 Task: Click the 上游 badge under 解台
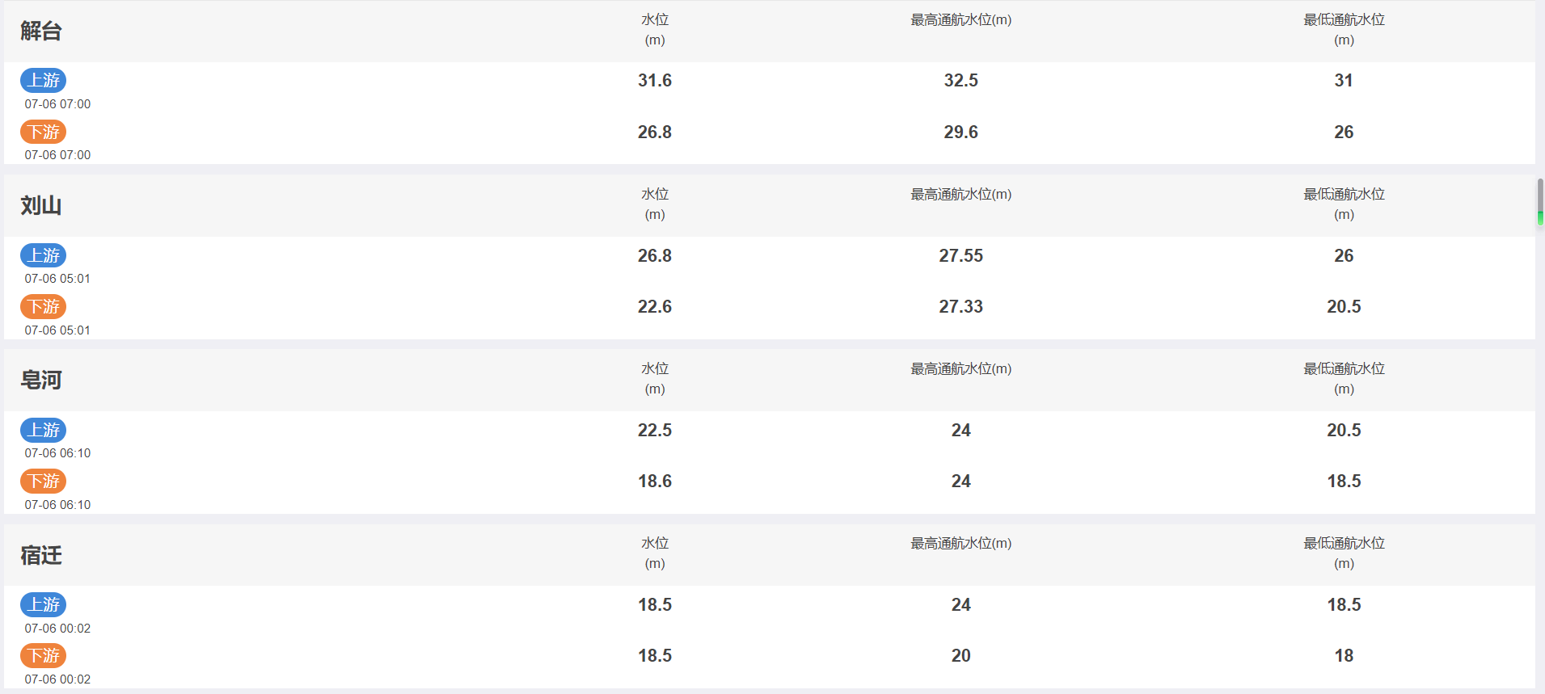(x=44, y=81)
